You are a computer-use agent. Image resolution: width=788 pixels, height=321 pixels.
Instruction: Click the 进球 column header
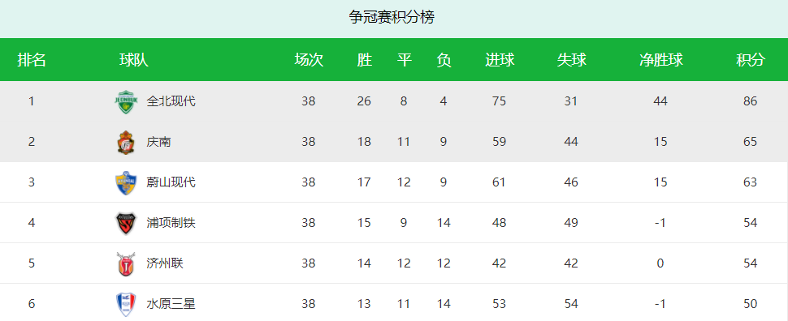point(500,60)
